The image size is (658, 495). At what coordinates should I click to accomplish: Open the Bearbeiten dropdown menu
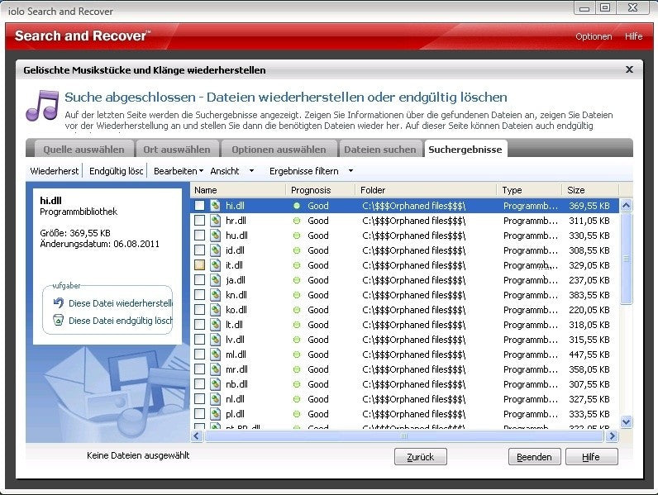click(x=179, y=171)
